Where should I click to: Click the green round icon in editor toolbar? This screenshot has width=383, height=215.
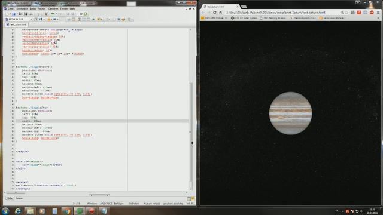[x=85, y=14]
